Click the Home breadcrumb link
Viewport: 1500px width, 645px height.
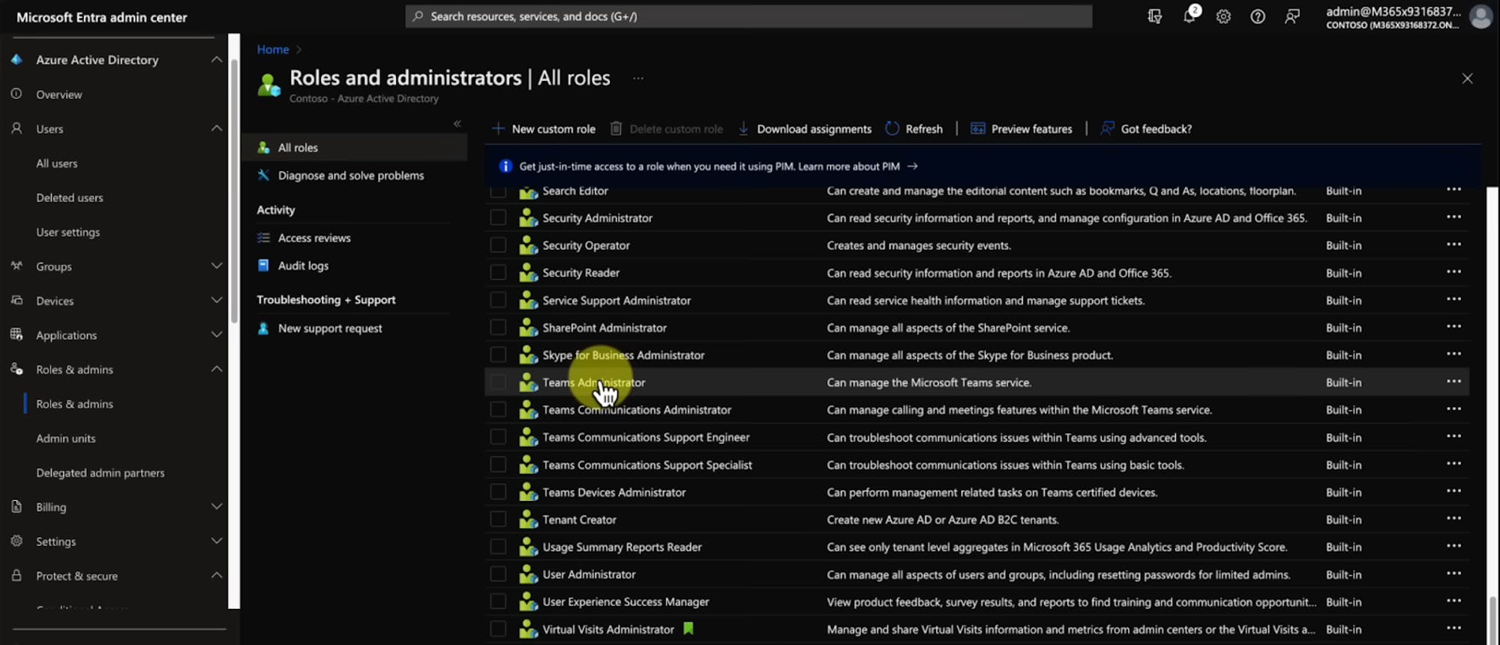pyautogui.click(x=272, y=49)
